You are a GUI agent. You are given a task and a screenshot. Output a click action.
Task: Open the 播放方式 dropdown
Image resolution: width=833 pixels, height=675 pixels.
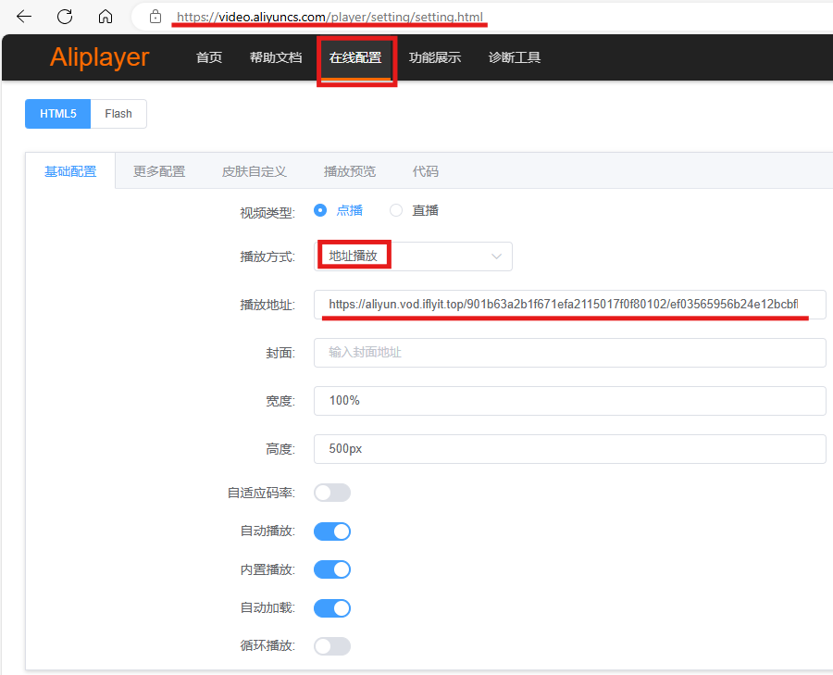tap(413, 256)
